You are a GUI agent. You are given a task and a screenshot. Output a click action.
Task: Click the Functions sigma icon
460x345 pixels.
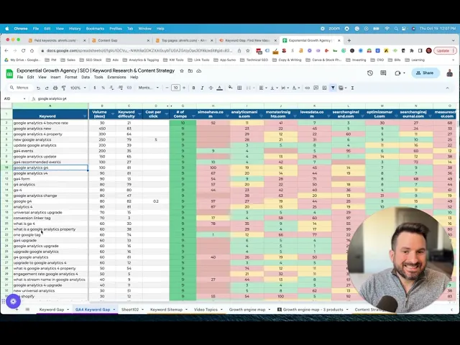(x=352, y=88)
